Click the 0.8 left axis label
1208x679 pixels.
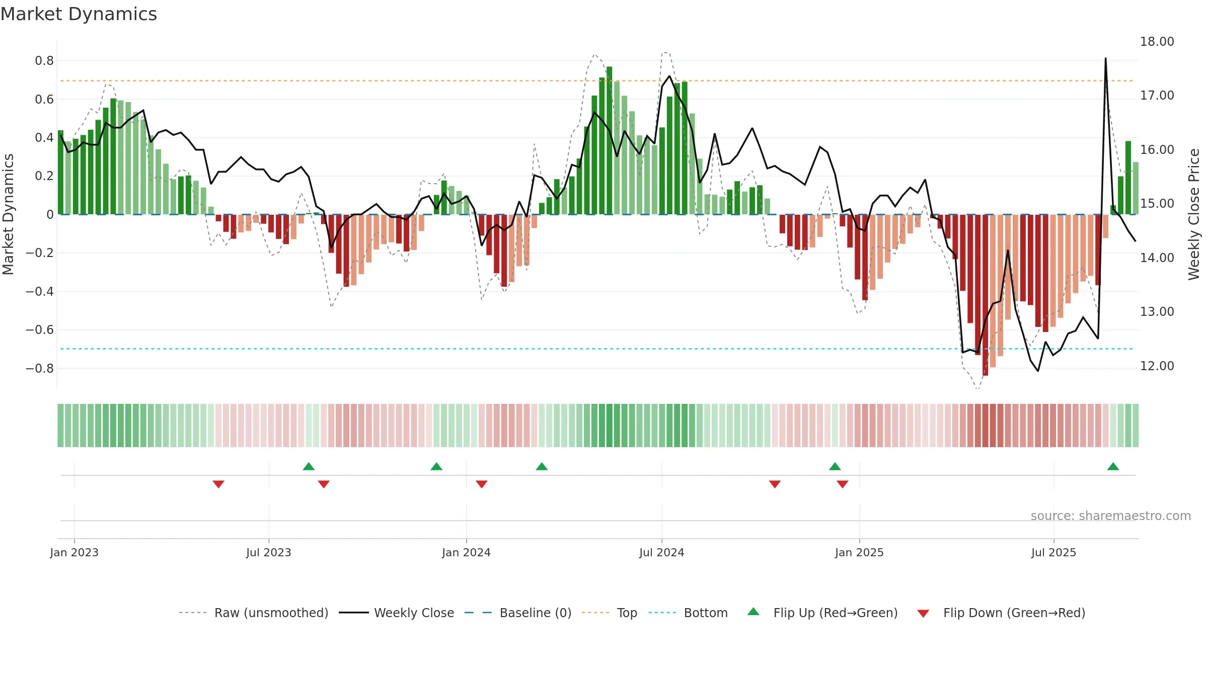44,61
